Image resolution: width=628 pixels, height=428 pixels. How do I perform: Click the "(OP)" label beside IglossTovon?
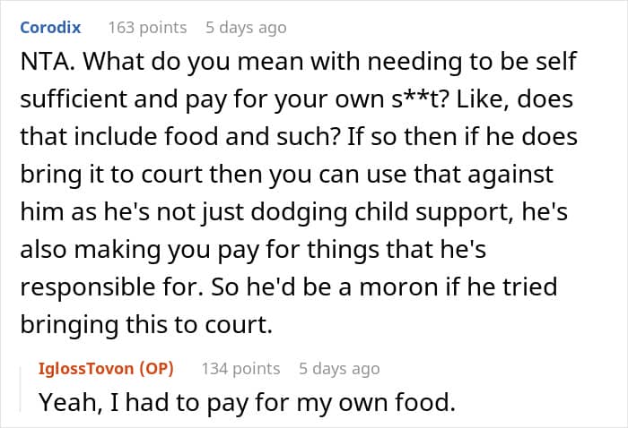tap(158, 368)
